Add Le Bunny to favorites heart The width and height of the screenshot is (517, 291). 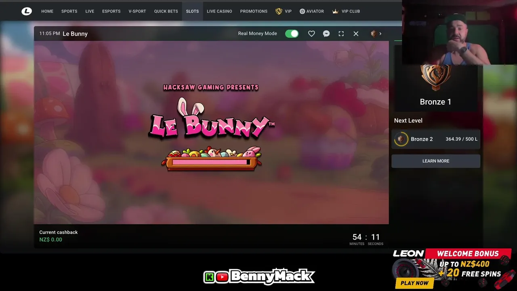pos(311,34)
